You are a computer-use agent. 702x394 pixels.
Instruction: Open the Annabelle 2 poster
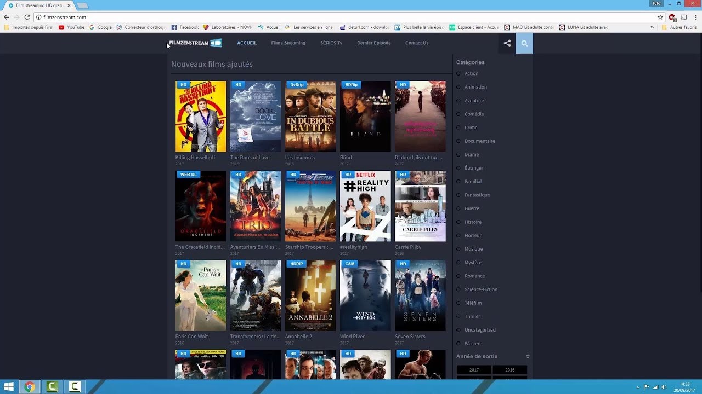pos(310,296)
